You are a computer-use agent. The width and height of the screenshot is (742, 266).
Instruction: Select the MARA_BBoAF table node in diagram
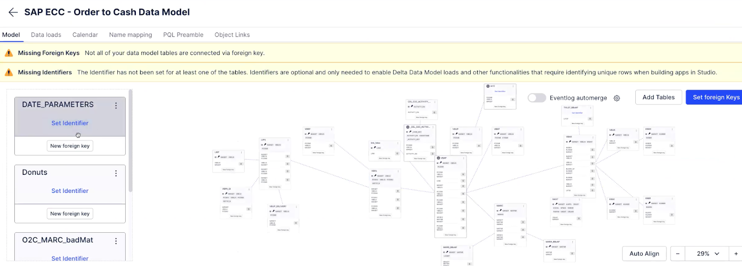(560, 251)
